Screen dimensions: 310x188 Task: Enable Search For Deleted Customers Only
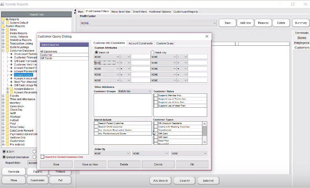[43, 157]
